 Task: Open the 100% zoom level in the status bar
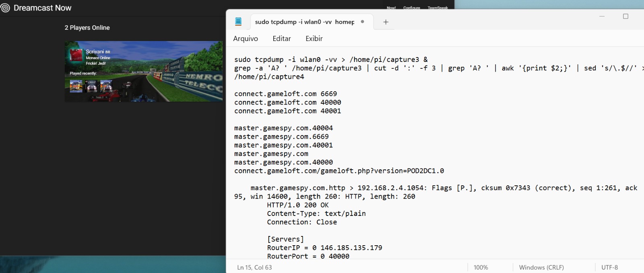point(481,267)
